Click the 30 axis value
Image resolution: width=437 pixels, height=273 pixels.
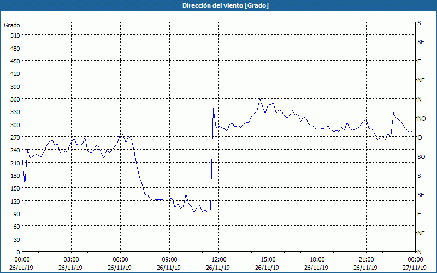pos(17,240)
